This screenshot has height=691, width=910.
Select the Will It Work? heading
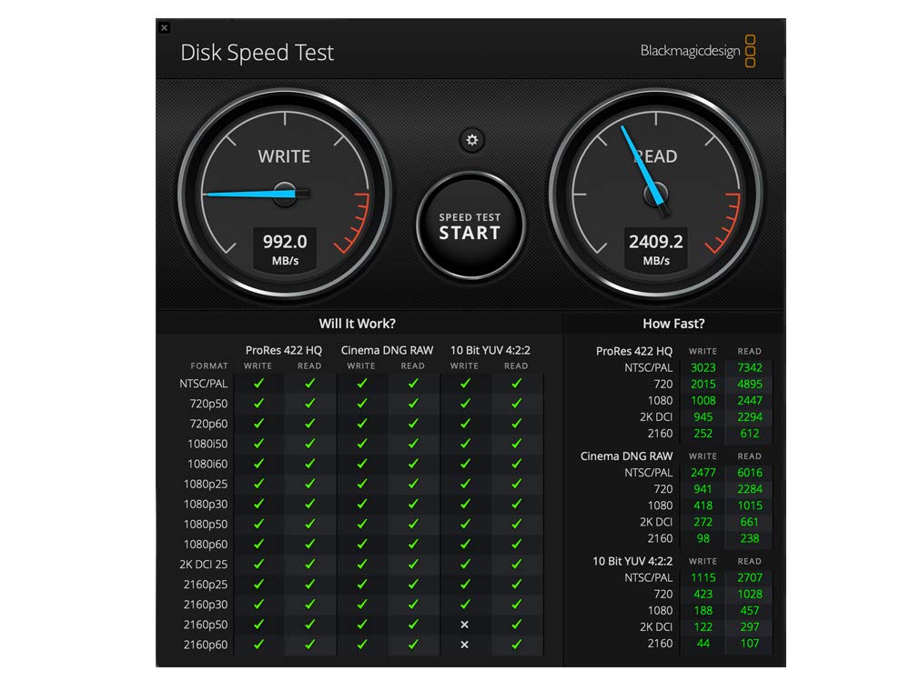click(357, 324)
